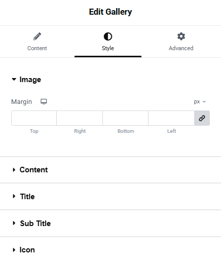
Task: Click the Image section heading
Action: pyautogui.click(x=30, y=80)
